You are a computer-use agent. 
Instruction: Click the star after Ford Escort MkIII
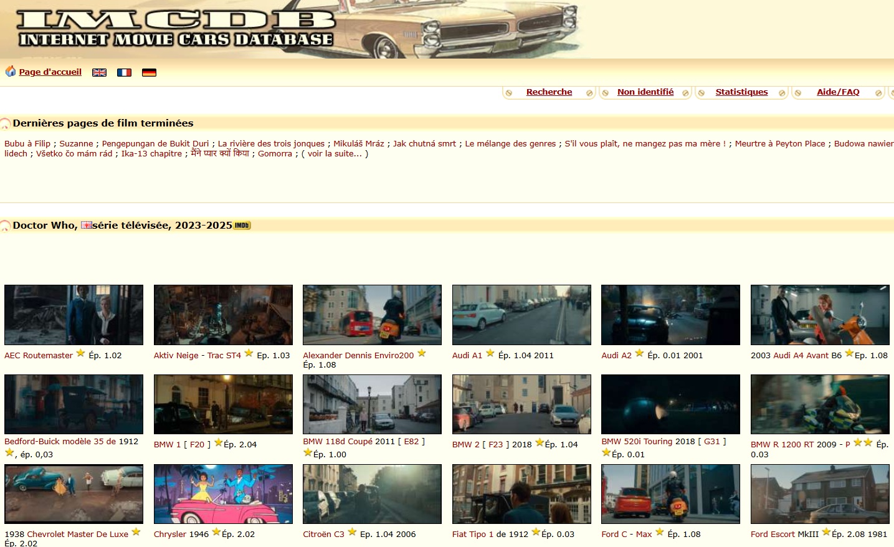(826, 532)
